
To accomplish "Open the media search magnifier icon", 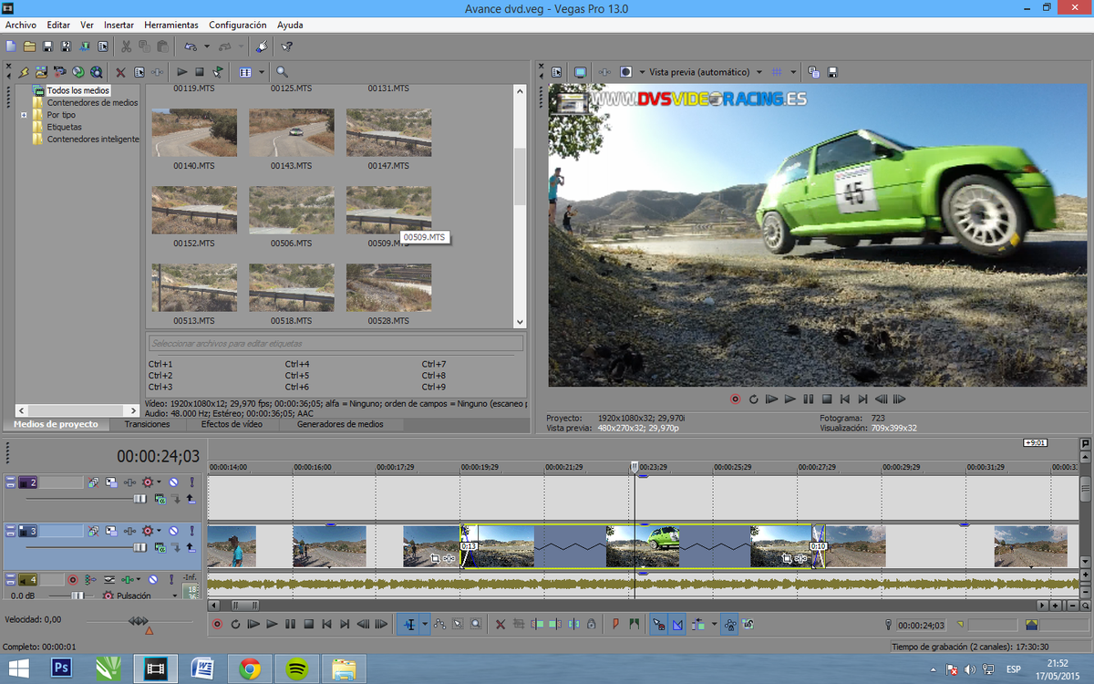I will point(282,71).
